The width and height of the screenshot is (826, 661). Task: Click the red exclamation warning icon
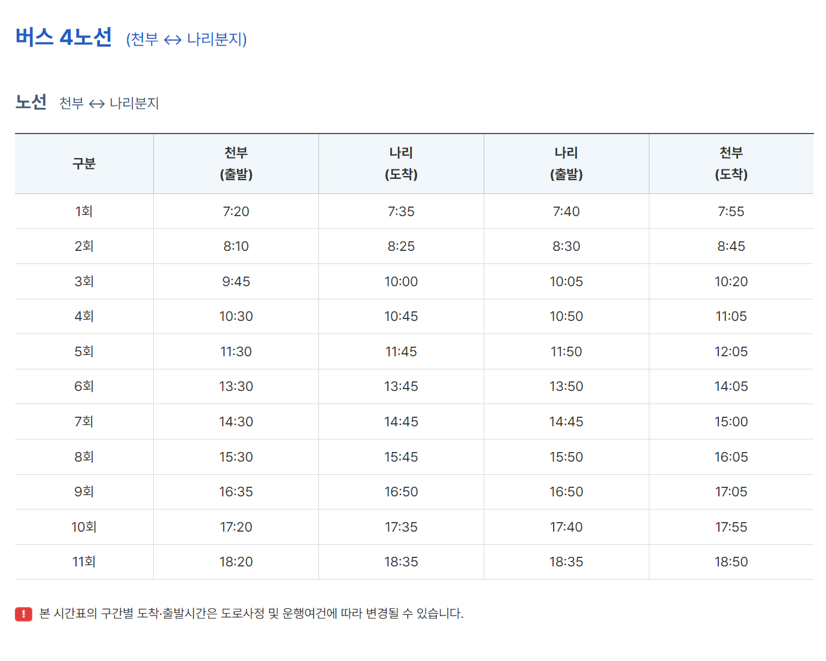click(x=23, y=614)
